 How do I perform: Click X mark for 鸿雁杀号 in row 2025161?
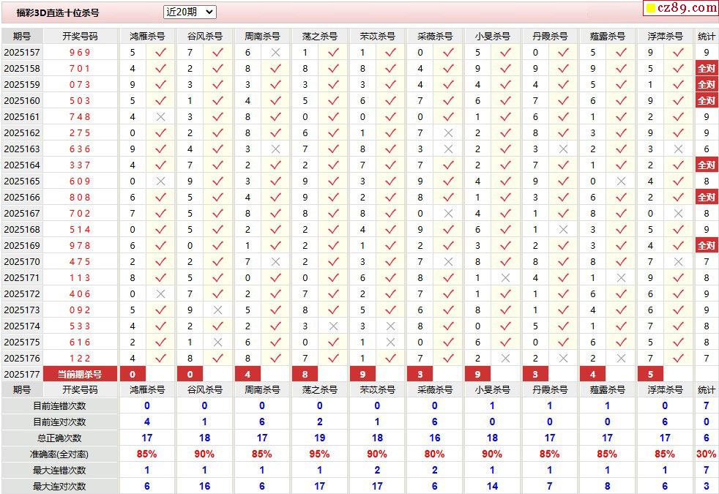160,117
